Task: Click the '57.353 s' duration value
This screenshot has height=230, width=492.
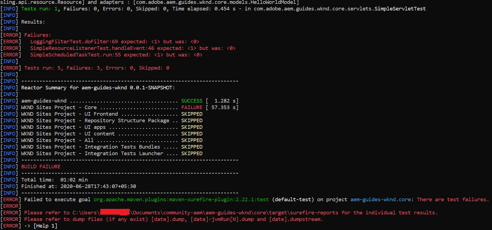Action: pyautogui.click(x=223, y=107)
